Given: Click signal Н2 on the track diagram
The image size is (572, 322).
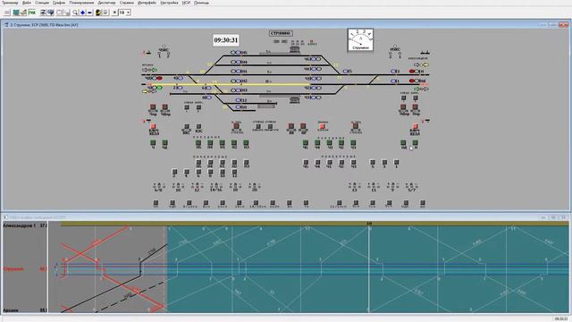Looking at the screenshot, I should click(x=238, y=80).
